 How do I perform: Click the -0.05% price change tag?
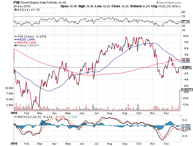[x=186, y=67]
